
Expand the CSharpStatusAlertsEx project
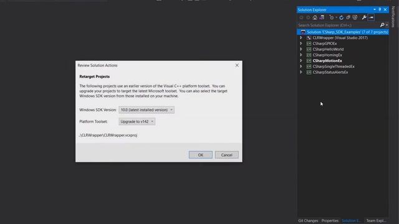tap(301, 72)
